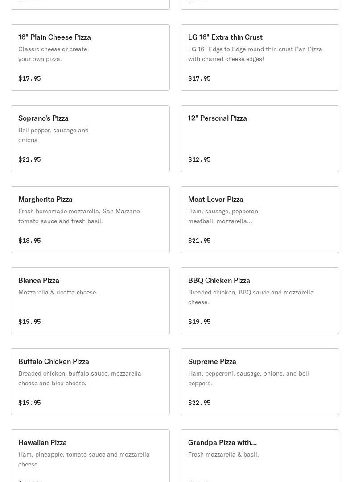
Task: Click the Hawaiian Pizza ingredients description
Action: pos(84,459)
